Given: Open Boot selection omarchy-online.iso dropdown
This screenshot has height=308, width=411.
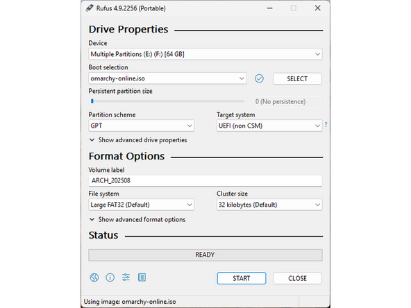Looking at the screenshot, I should click(167, 78).
